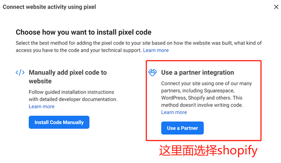
Task: Click the method doesn't involve writing code line
Action: click(202, 105)
